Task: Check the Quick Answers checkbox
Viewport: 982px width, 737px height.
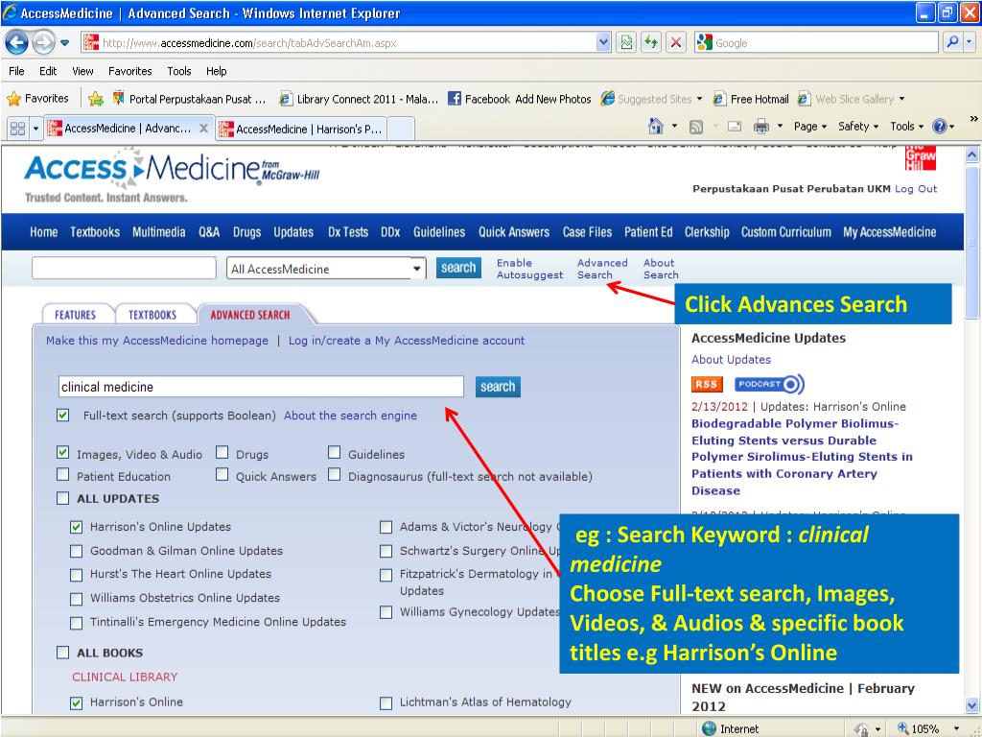Action: coord(222,474)
